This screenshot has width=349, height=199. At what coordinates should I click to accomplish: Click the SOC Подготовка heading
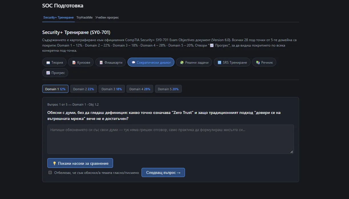click(x=63, y=5)
